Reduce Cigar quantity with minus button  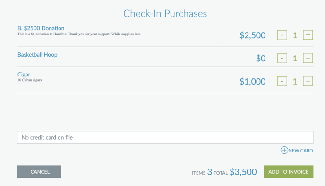282,81
